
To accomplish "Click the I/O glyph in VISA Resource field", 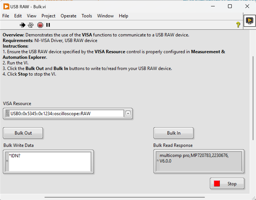I will (8, 113).
